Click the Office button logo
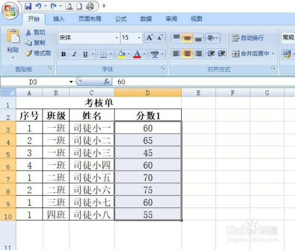 [x=10, y=10]
